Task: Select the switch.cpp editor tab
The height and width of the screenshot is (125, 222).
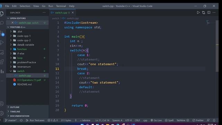Action: [x=62, y=12]
